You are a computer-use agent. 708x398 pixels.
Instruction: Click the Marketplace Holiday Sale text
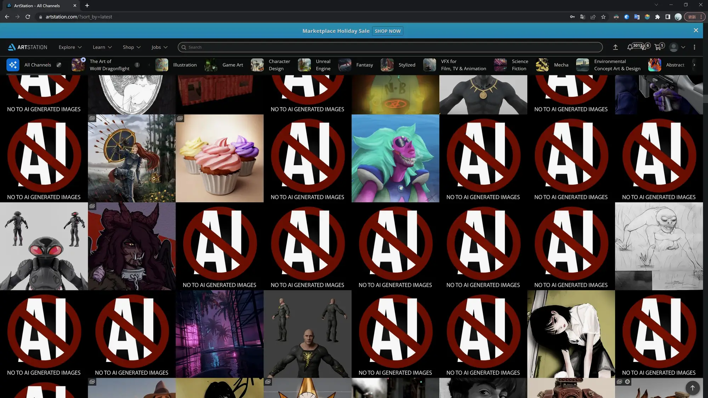point(336,31)
